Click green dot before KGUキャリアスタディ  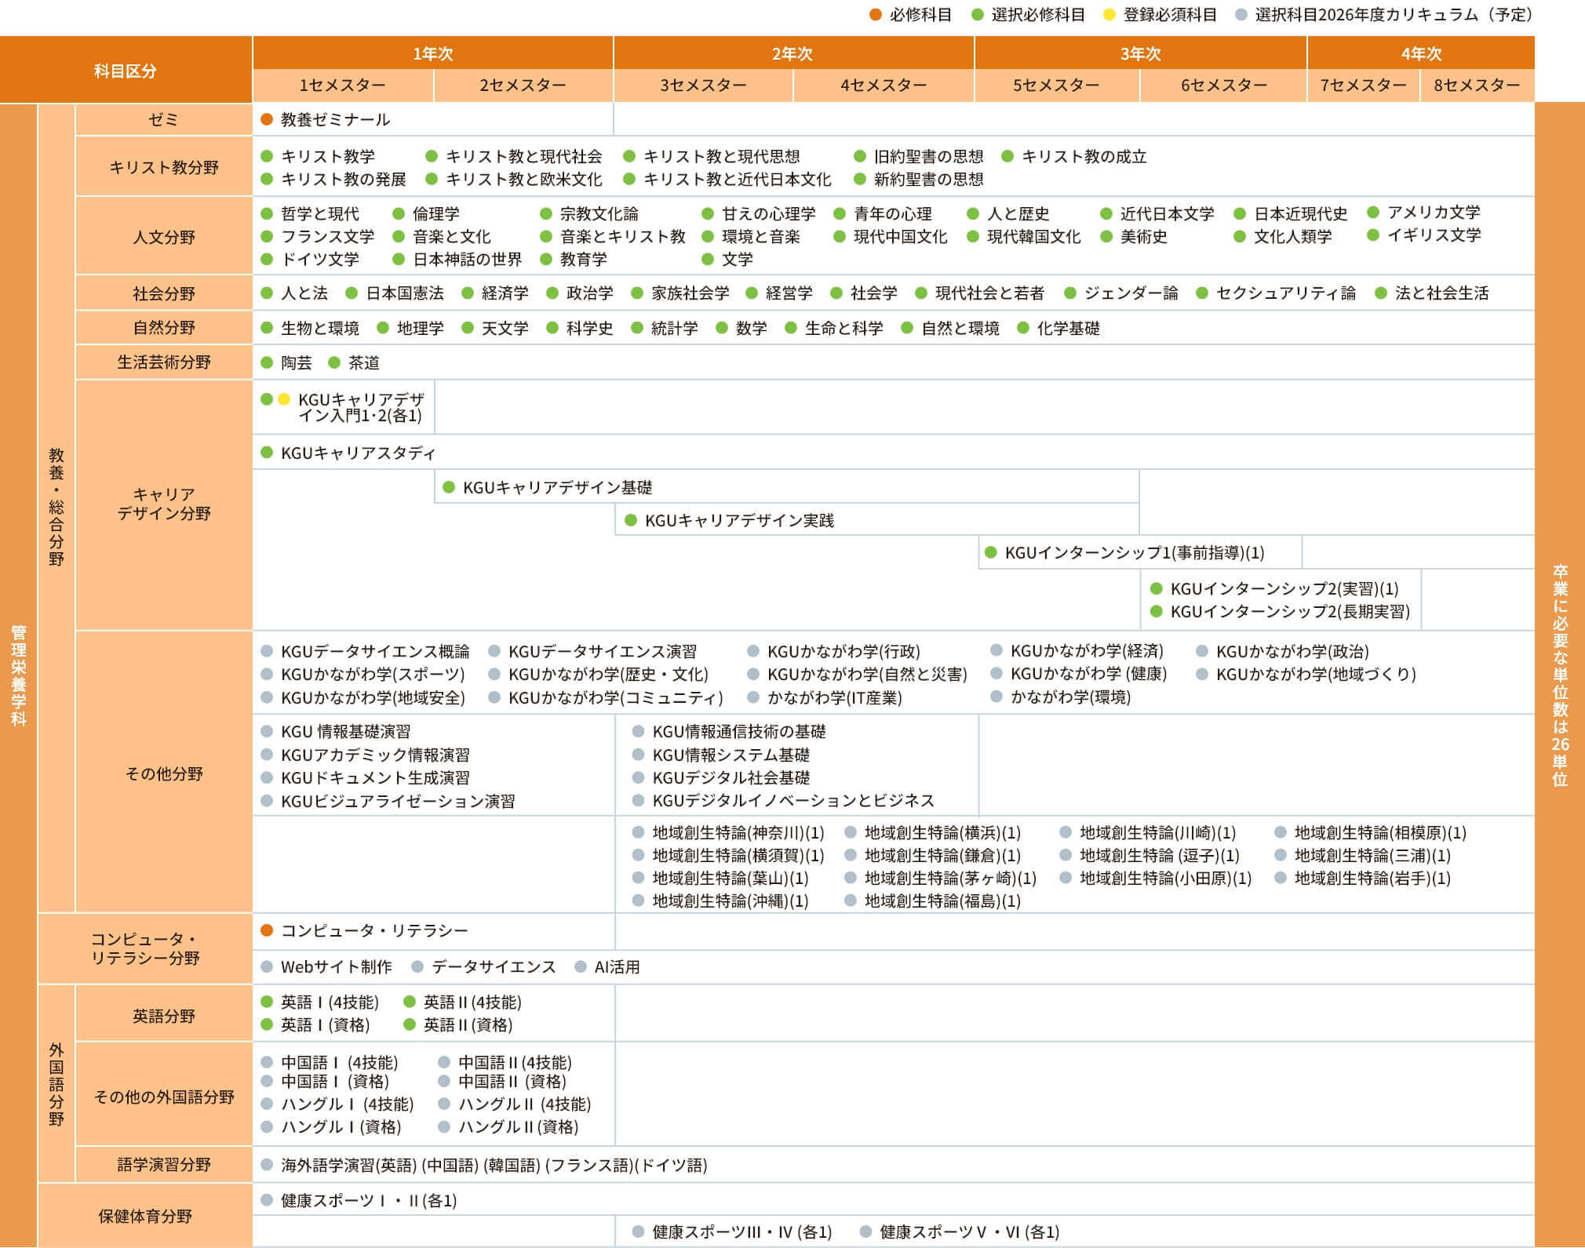point(267,453)
